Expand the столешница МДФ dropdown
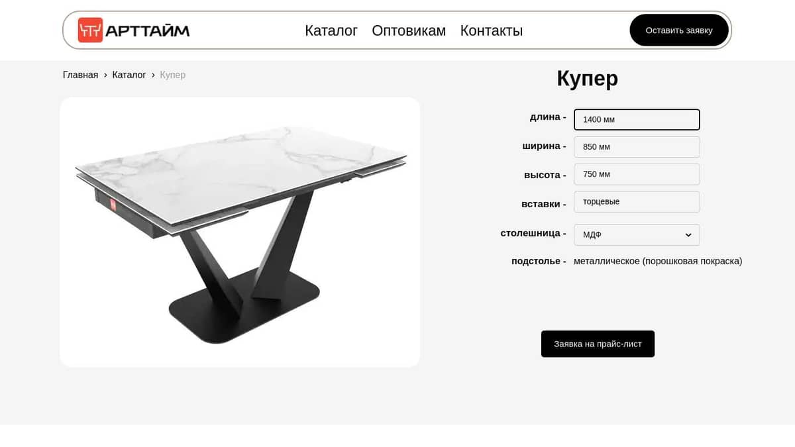Viewport: 795px width, 447px height. [637, 234]
